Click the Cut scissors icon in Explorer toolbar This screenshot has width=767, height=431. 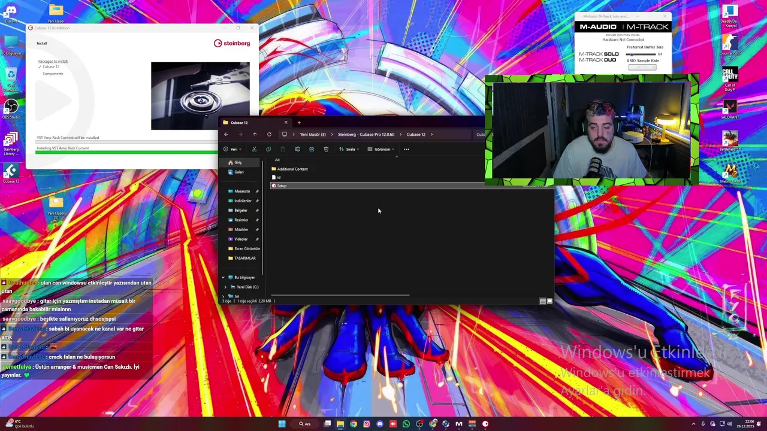(254, 149)
